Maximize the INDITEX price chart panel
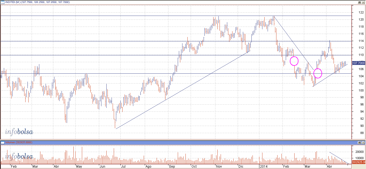This screenshot has width=366, height=169. pos(359,2)
